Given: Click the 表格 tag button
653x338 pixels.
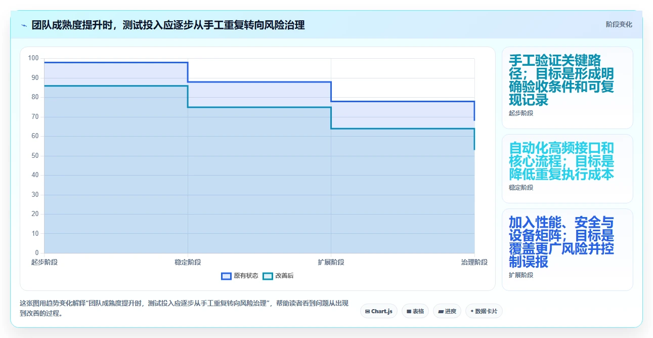Looking at the screenshot, I should click(415, 311).
